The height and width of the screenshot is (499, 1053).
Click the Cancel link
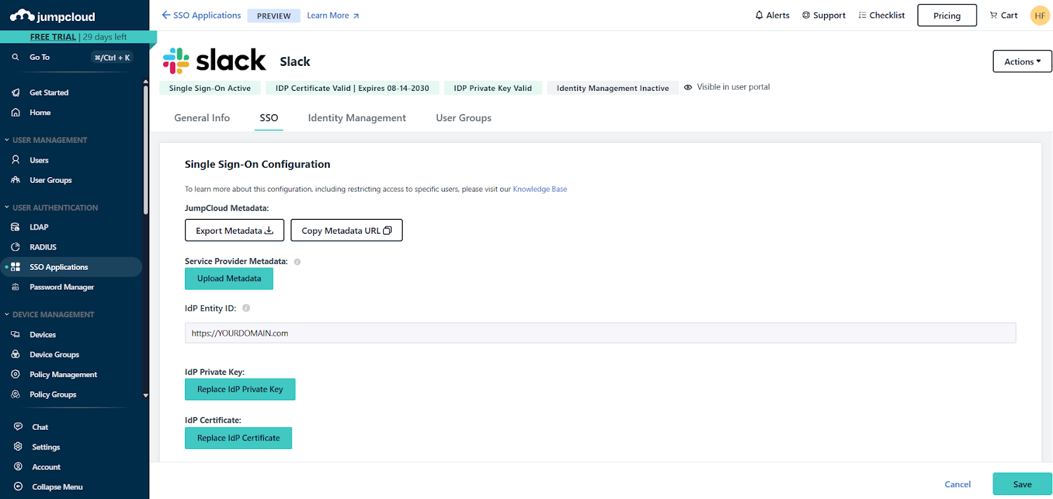pos(958,484)
